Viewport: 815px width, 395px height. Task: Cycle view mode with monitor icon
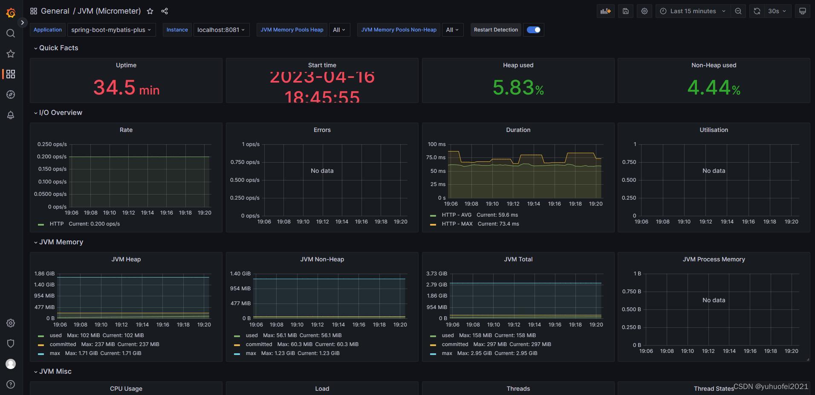[803, 11]
